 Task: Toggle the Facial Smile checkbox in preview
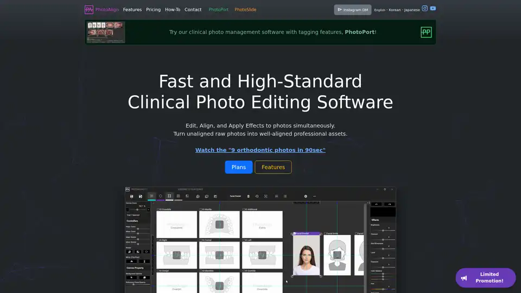pyautogui.click(x=325, y=233)
